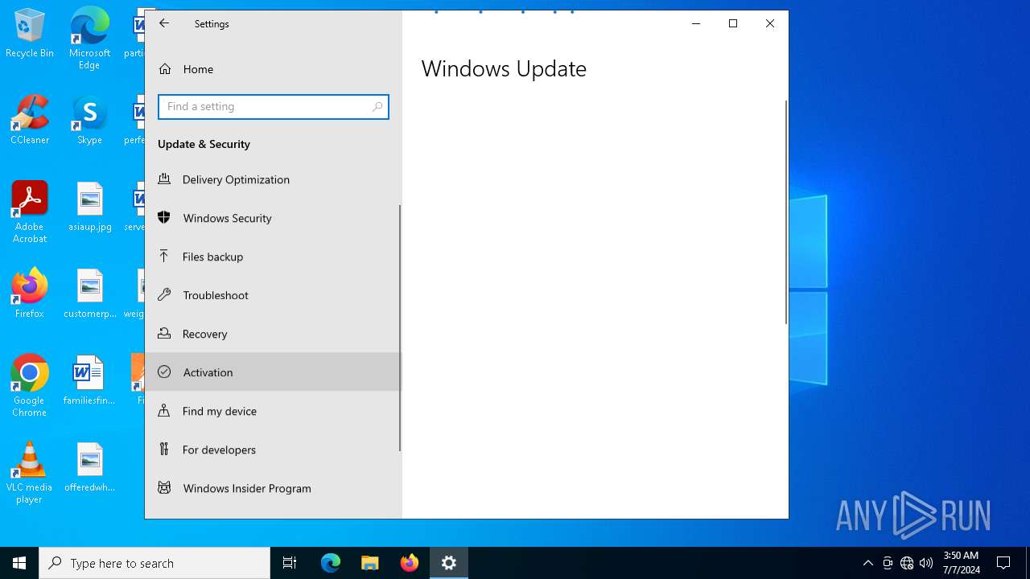
Task: Click the Delivery Optimization icon
Action: coord(164,179)
